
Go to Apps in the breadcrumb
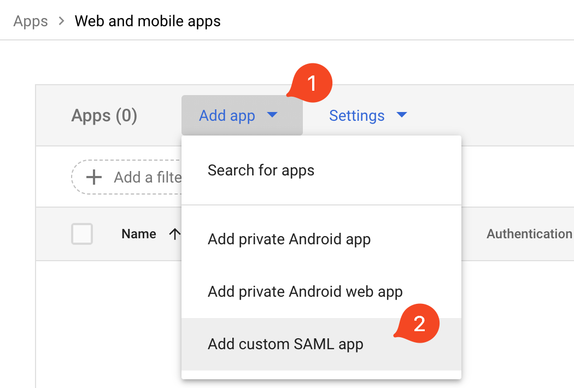coord(31,21)
